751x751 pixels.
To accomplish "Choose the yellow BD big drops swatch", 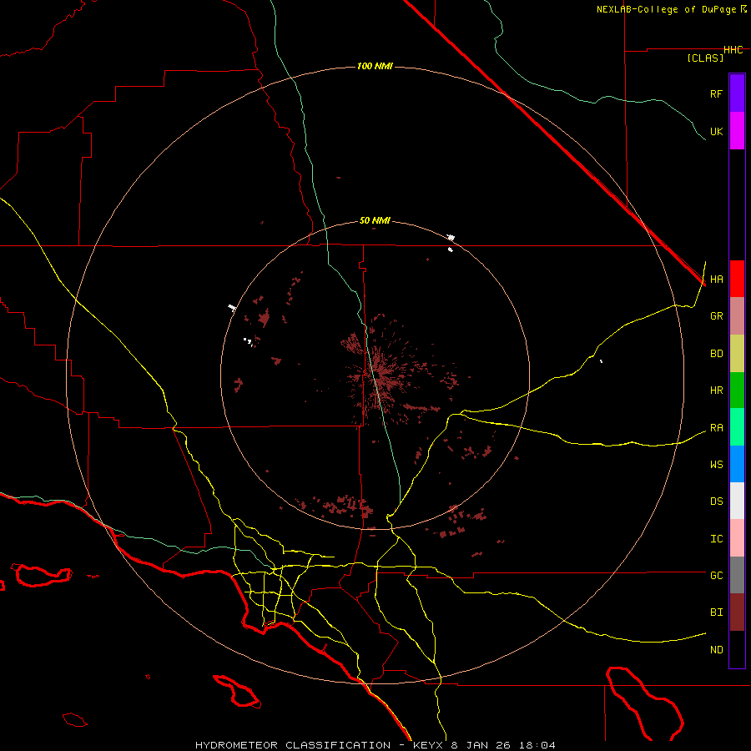I will point(737,353).
